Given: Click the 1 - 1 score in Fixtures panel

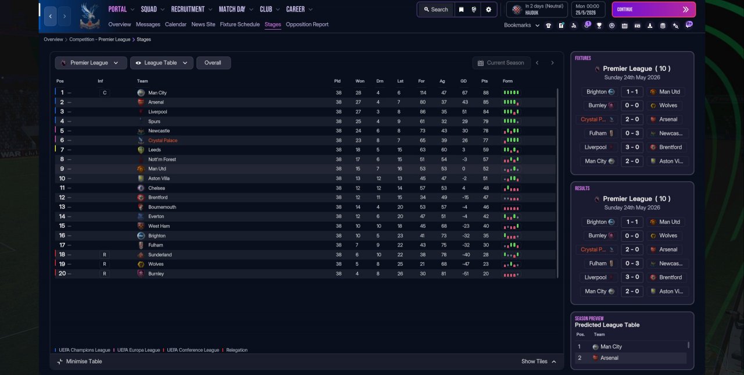Looking at the screenshot, I should (632, 92).
